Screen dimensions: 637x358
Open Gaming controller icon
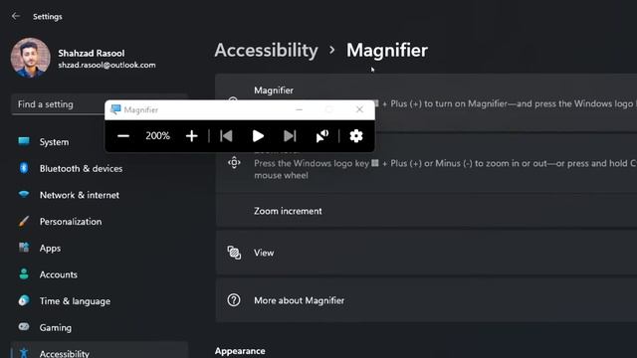(24, 327)
